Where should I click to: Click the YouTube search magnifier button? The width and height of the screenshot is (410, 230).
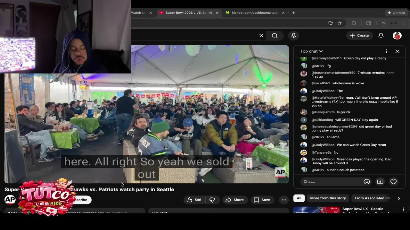(x=275, y=35)
